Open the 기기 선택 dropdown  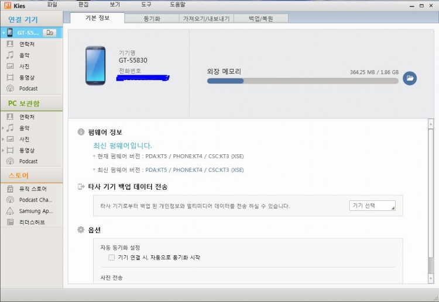(x=372, y=206)
